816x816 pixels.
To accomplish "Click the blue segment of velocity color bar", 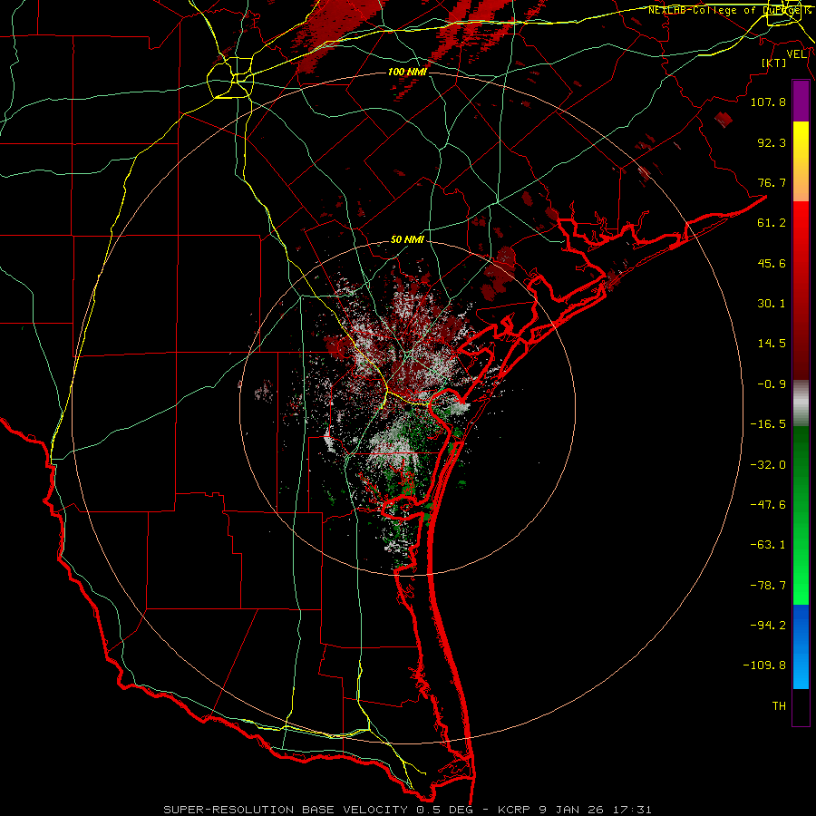I will (x=801, y=646).
